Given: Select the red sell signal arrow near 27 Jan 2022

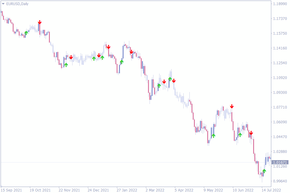Looking at the screenshot, I should tap(131, 52).
